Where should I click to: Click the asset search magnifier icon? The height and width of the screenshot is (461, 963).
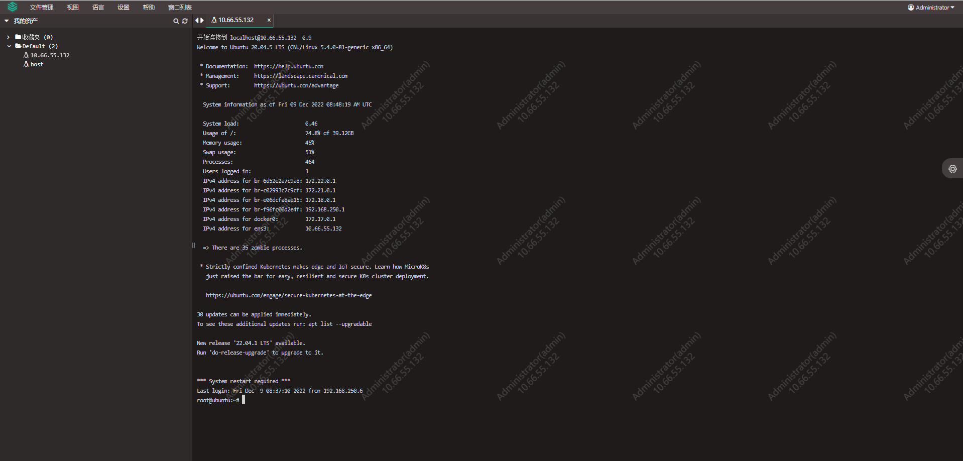[x=176, y=21]
